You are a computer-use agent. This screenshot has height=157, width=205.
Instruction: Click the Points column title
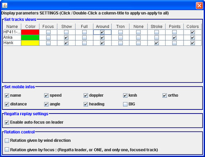[x=175, y=26]
